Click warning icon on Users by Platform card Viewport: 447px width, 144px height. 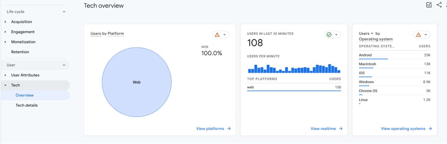point(217,35)
